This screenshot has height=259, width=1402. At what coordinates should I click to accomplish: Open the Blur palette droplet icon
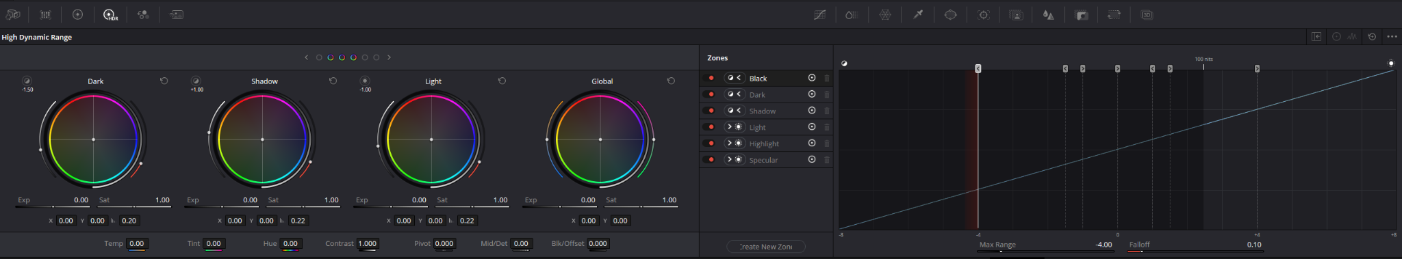click(1048, 14)
